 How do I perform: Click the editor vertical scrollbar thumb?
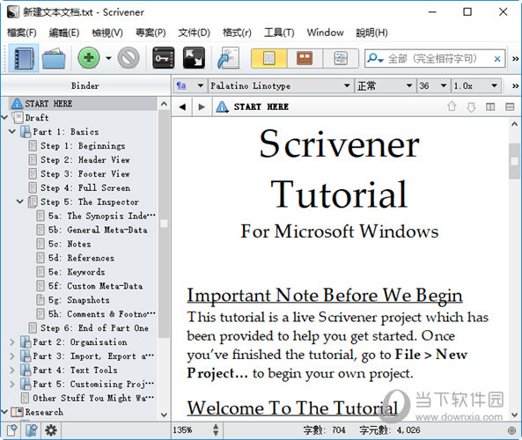pyautogui.click(x=514, y=161)
